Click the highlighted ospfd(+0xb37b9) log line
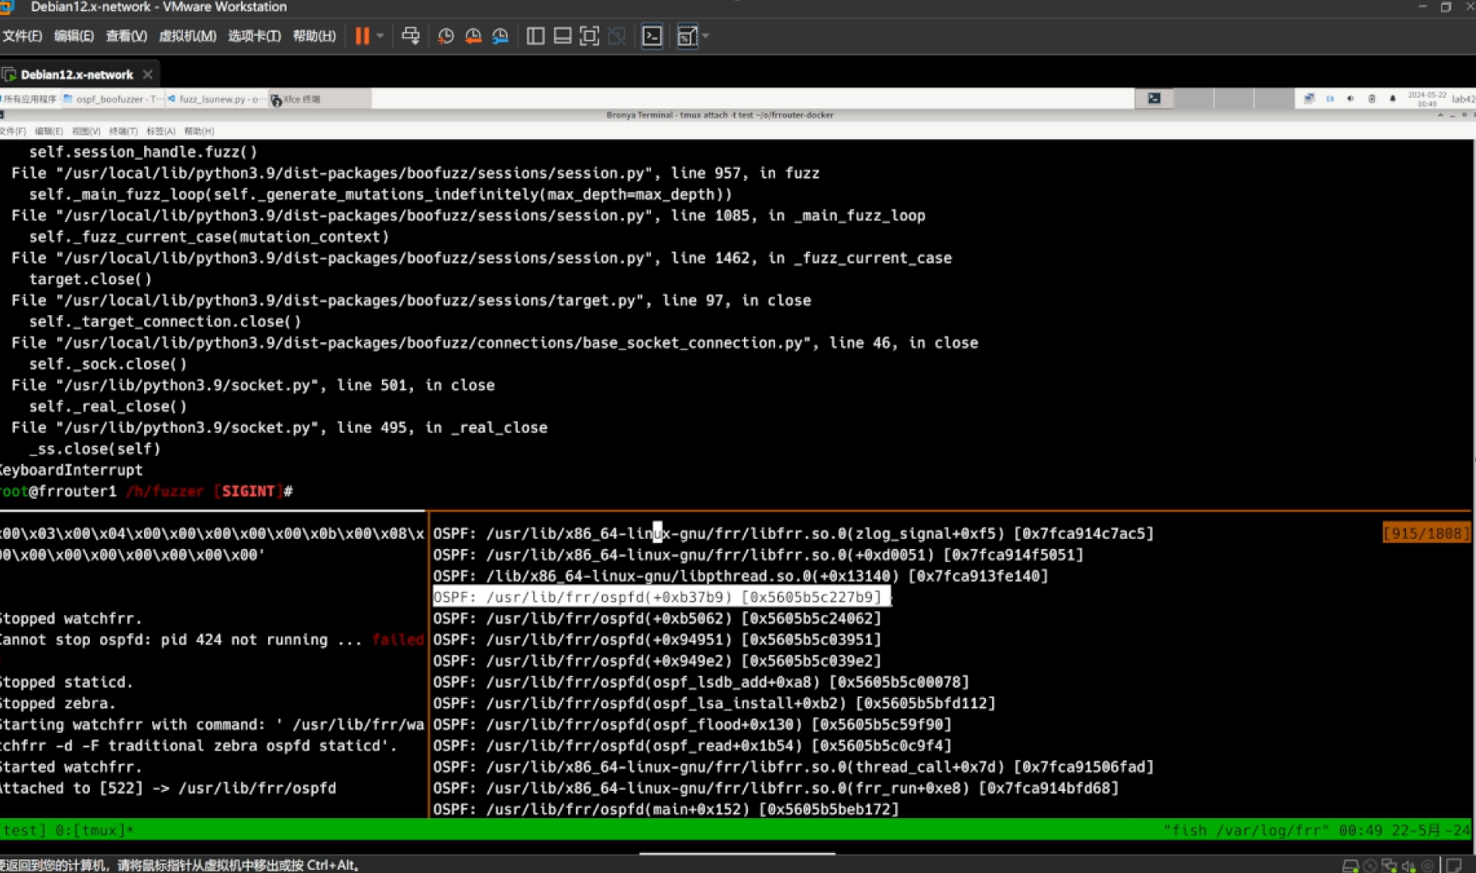This screenshot has width=1476, height=873. [x=660, y=597]
